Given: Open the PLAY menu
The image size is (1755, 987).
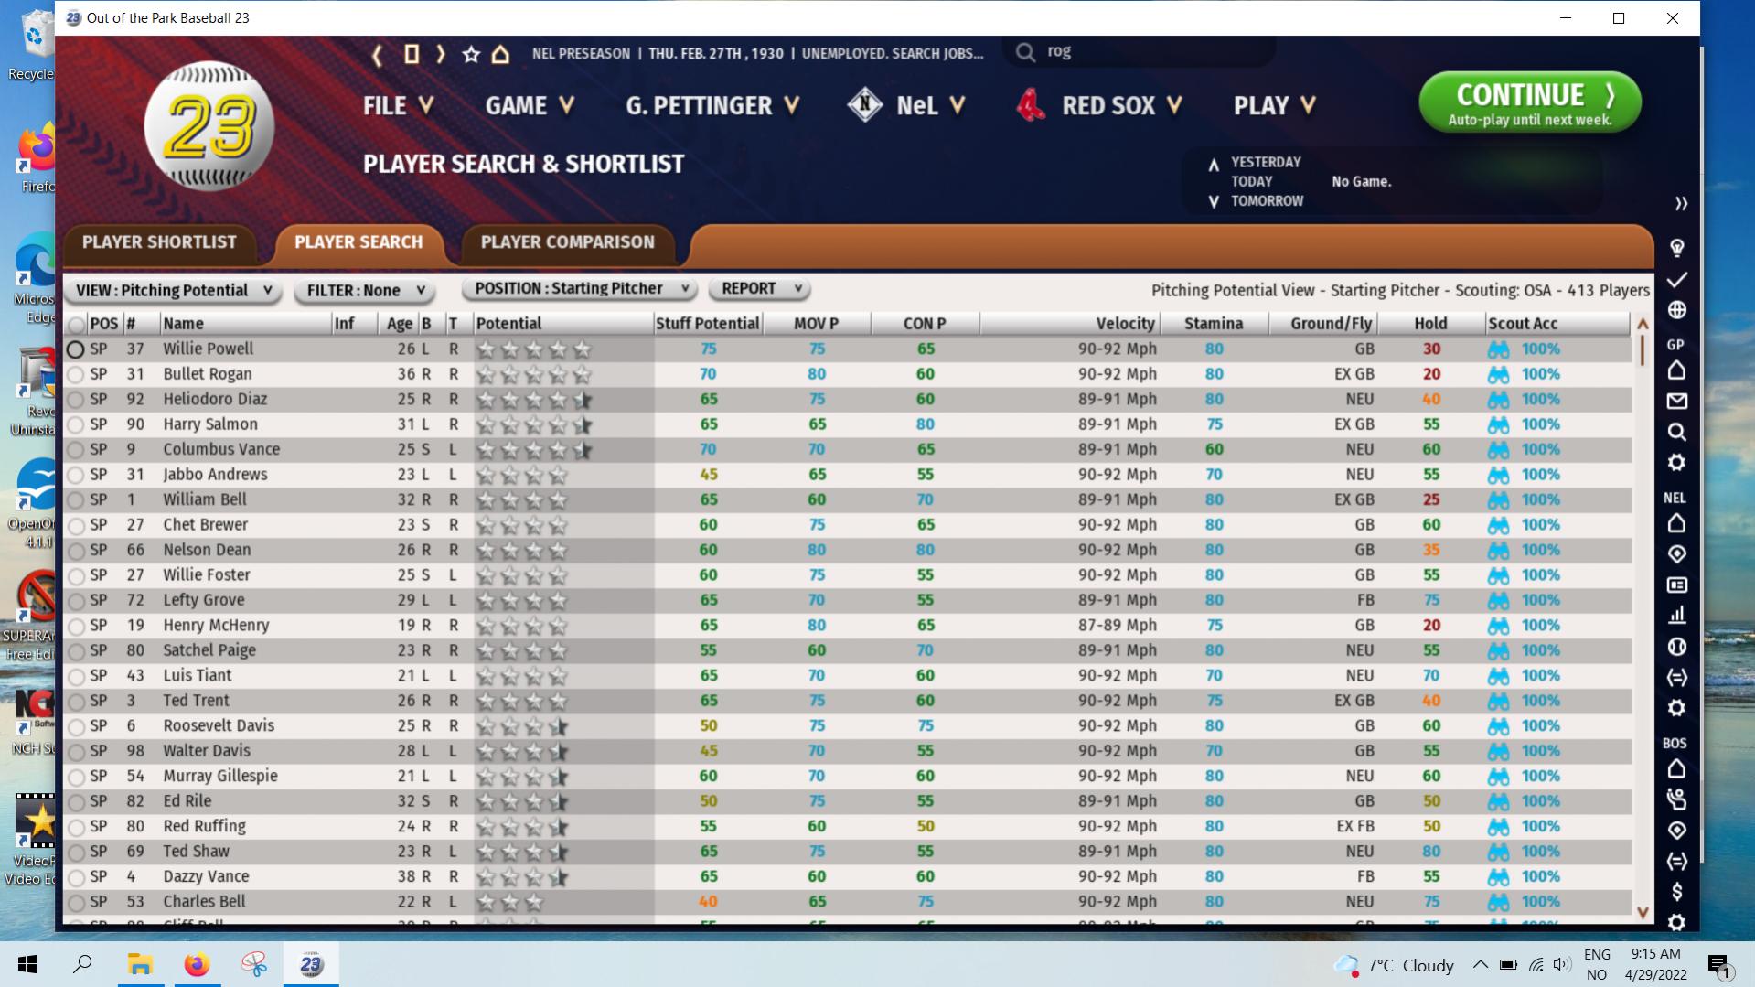Looking at the screenshot, I should pos(1275,106).
